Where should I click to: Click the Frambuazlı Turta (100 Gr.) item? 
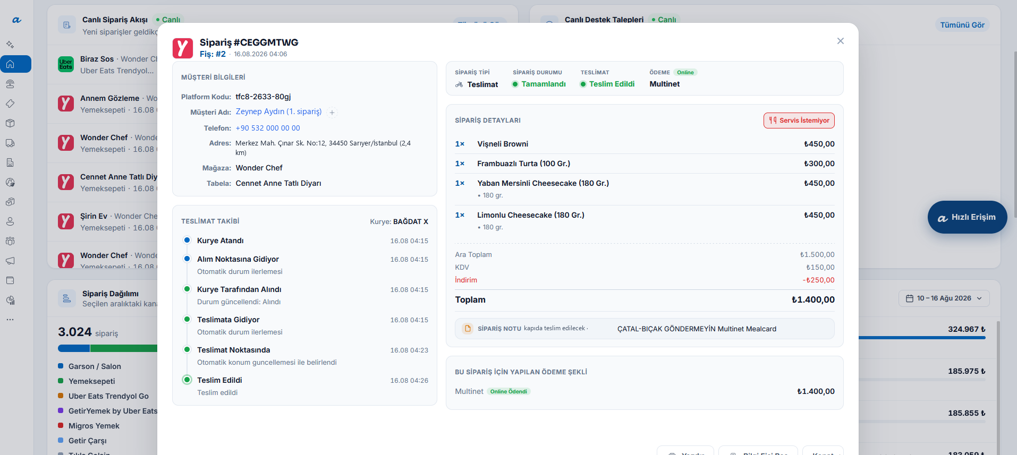645,164
